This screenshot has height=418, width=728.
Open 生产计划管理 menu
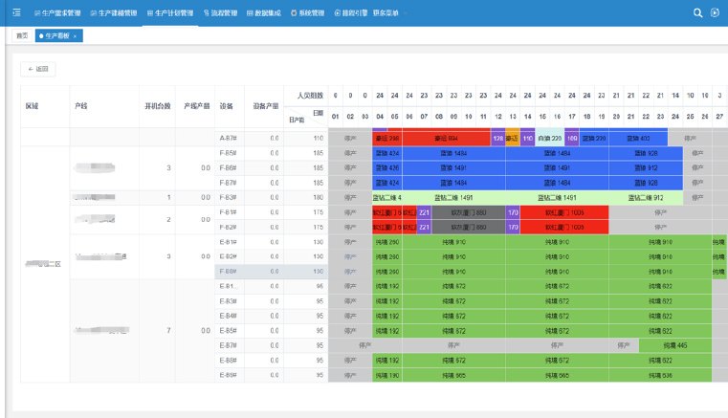click(170, 13)
